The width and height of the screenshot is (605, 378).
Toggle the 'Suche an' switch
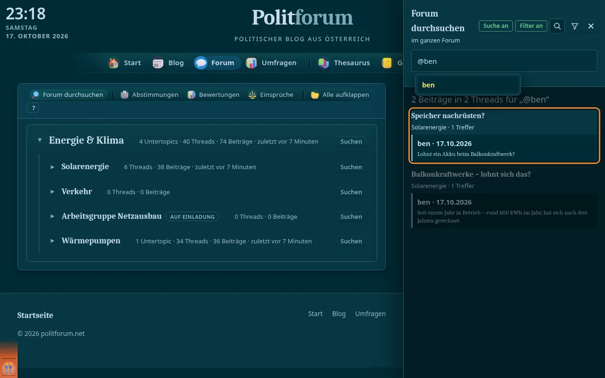tap(496, 26)
